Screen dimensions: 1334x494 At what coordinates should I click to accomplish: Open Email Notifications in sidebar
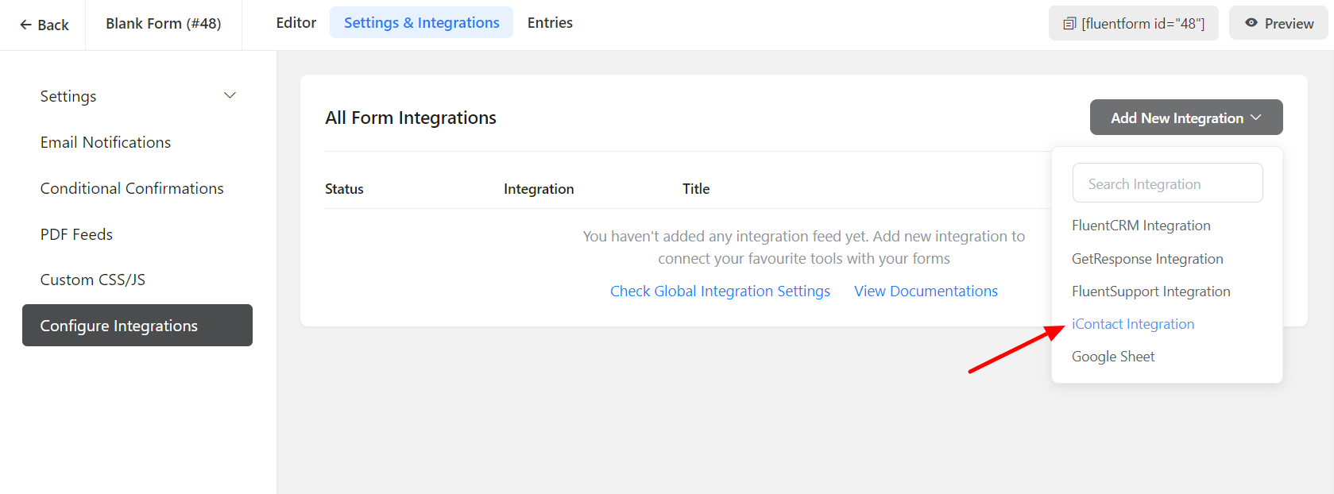106,142
